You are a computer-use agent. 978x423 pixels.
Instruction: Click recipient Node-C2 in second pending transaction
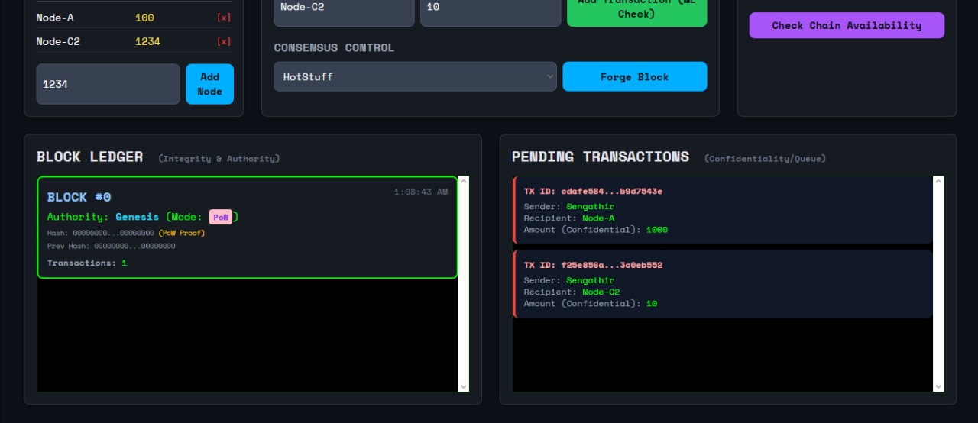coord(601,292)
